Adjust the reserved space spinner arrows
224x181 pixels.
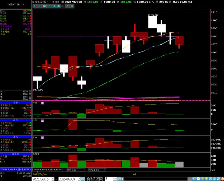coord(115,179)
